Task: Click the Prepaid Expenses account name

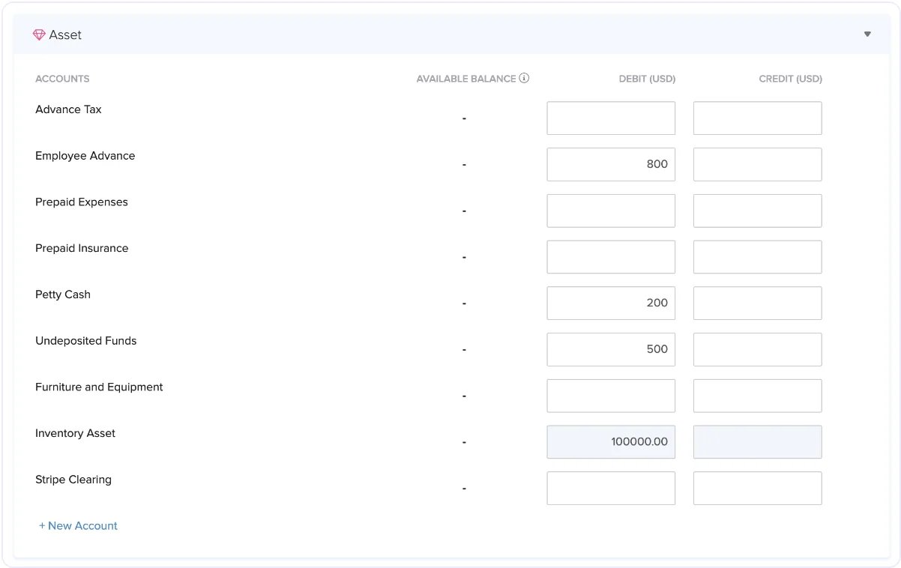Action: pos(82,202)
